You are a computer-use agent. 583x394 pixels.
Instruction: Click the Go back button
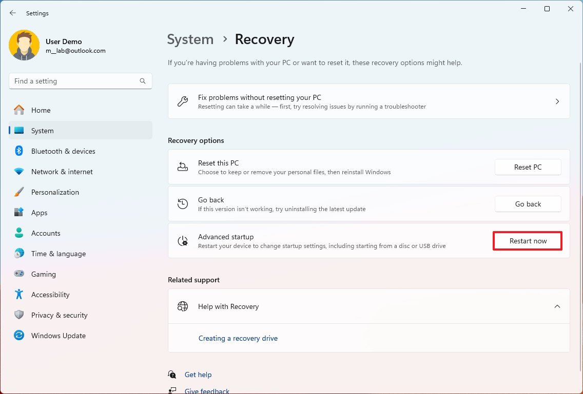coord(528,204)
